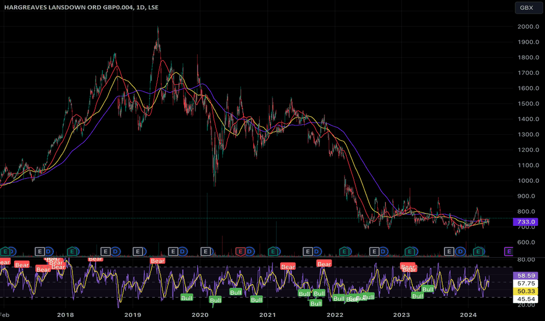Click the blue dividend marker in late 2022
This screenshot has width=545, height=321.
(x=384, y=251)
